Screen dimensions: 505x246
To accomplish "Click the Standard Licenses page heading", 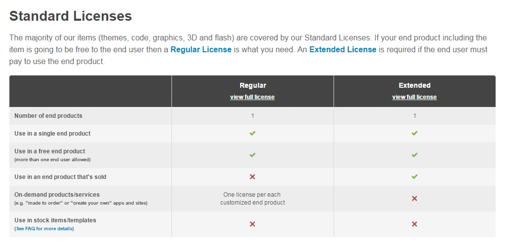I will point(71,16).
